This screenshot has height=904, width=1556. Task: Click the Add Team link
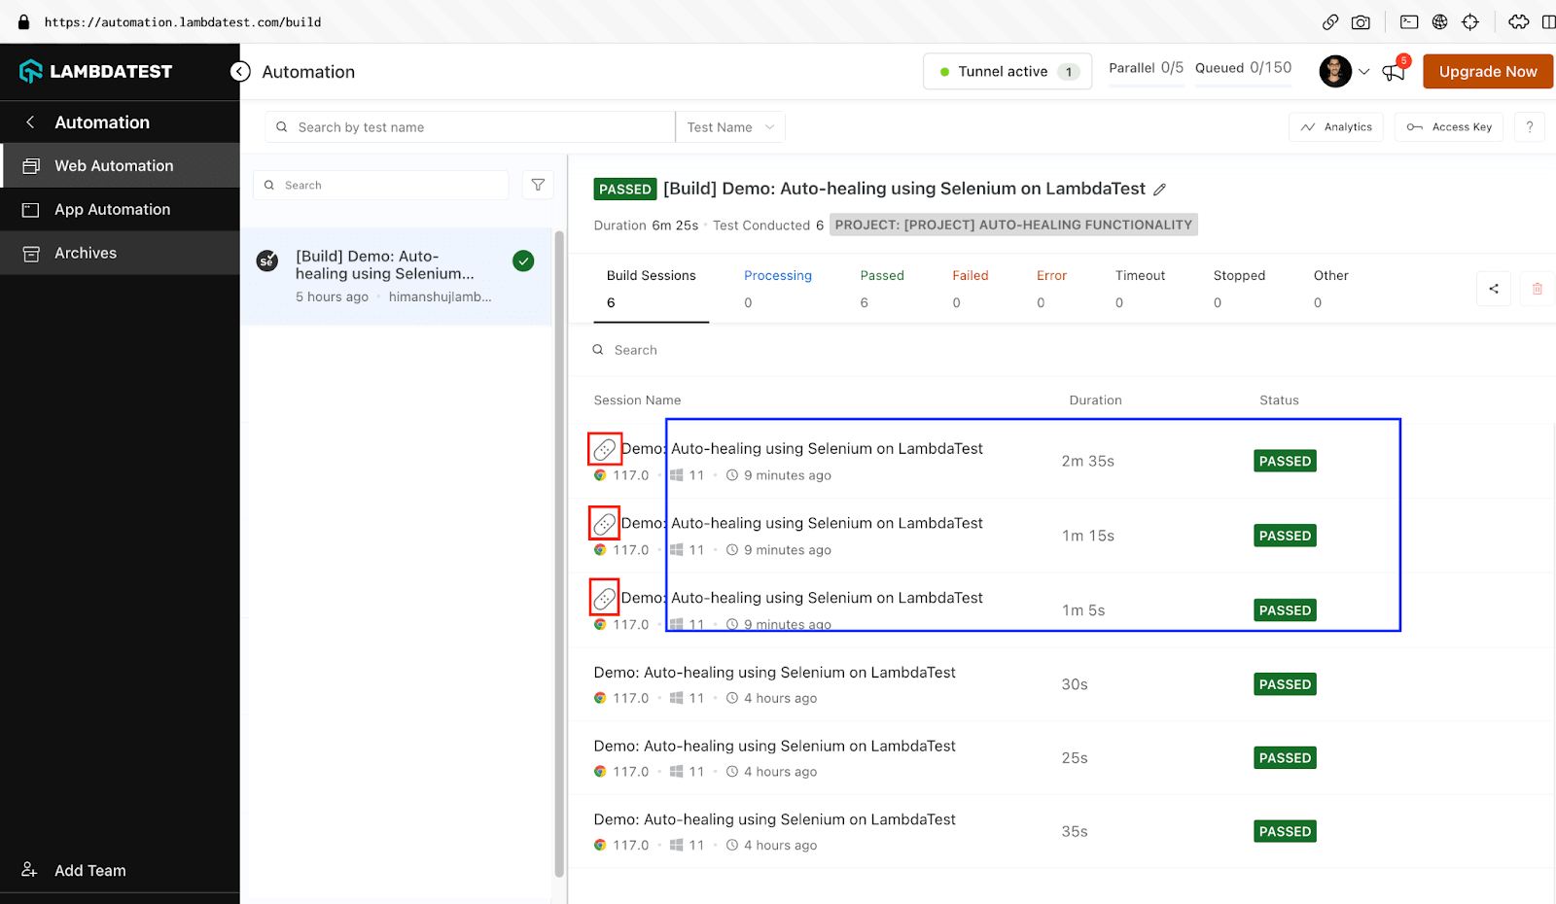click(89, 870)
